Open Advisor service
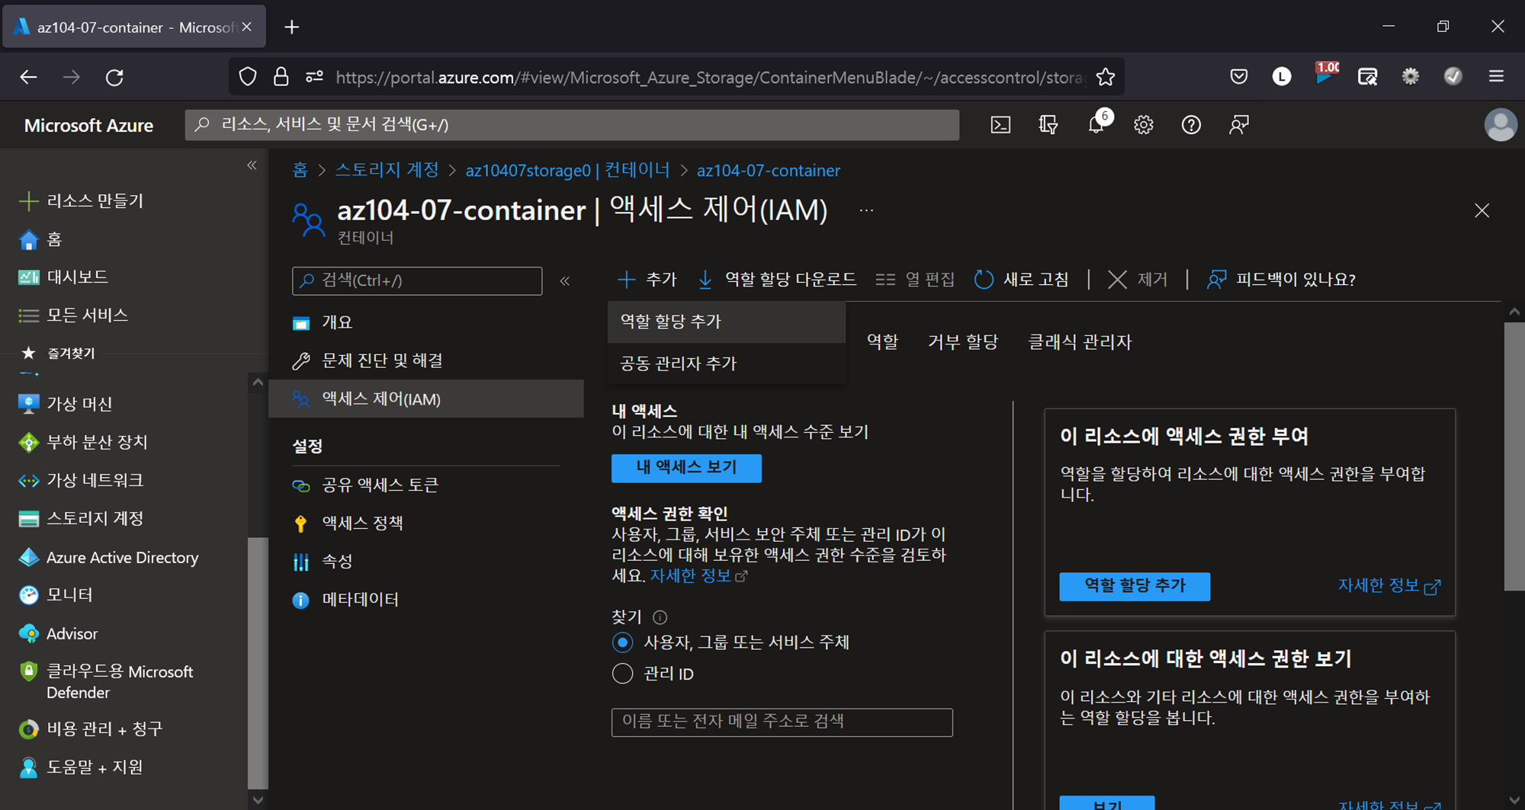Screen dimensions: 1525x810 click(x=58, y=634)
